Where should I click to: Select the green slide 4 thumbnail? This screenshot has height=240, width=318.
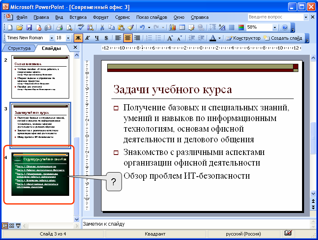41,174
